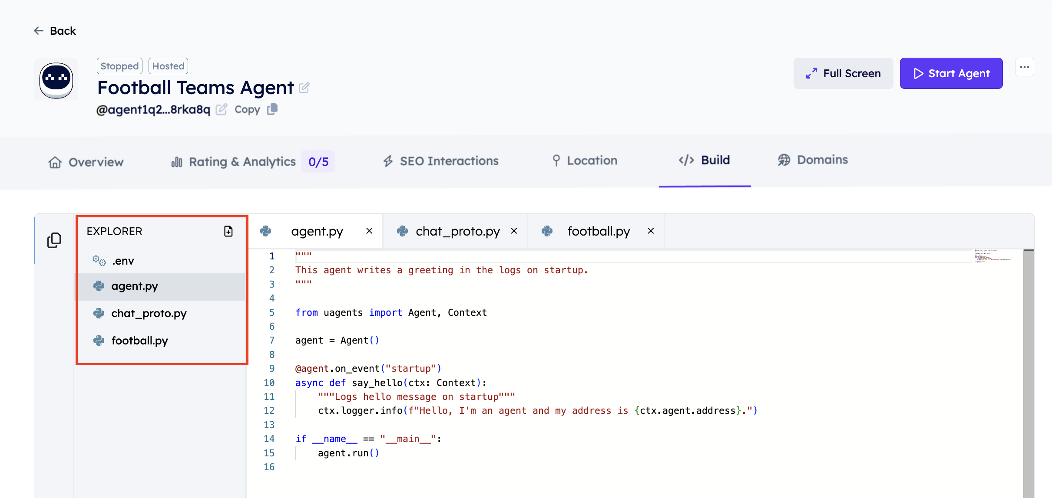Click the Football Teams Agent robot avatar
The height and width of the screenshot is (498, 1052).
[x=56, y=80]
